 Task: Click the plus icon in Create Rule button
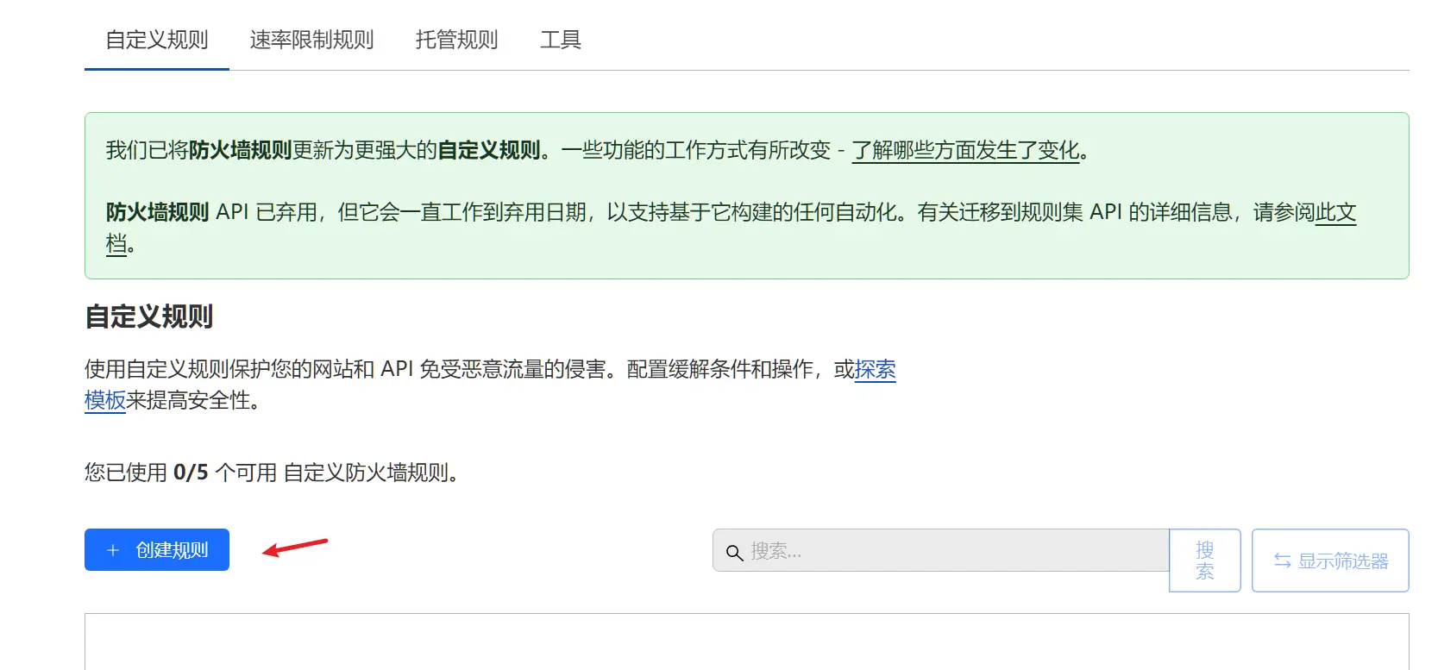point(113,550)
